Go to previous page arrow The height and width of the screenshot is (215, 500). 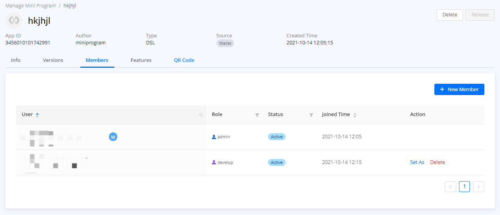click(450, 187)
